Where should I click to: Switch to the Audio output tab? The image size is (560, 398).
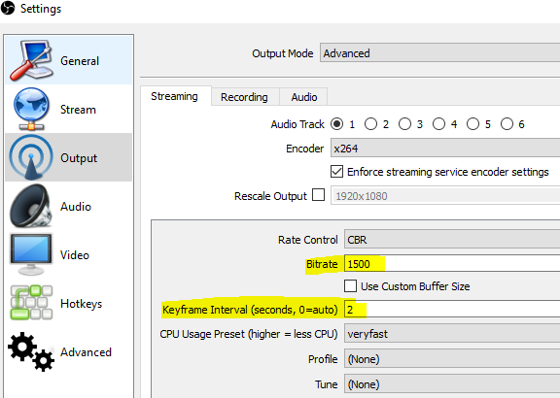304,97
